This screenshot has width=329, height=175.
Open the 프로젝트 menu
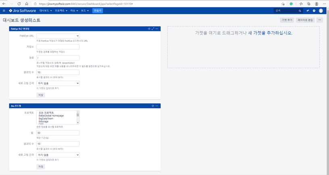pyautogui.click(x=61, y=10)
